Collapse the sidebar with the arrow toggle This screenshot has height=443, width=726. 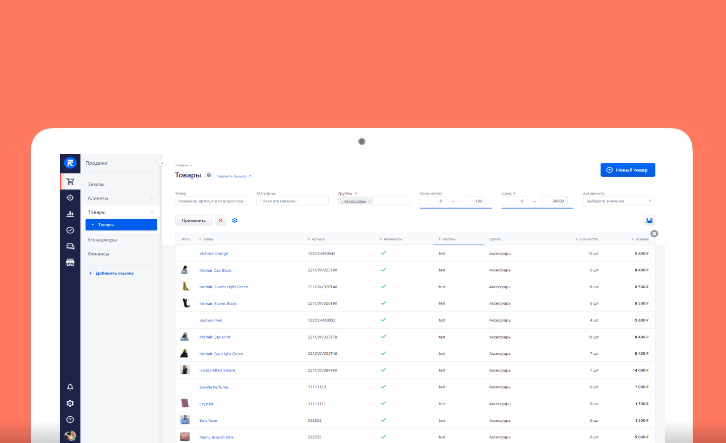(x=162, y=163)
